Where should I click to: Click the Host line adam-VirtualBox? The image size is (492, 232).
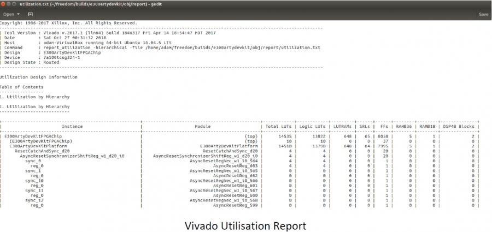coord(88,43)
